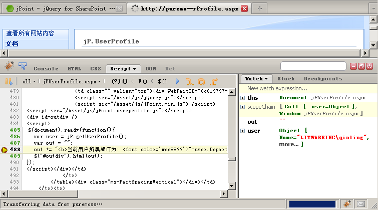Click the page horizontal scroll left arrow
Screen dimensions: 378x210
pyautogui.click(x=4, y=53)
